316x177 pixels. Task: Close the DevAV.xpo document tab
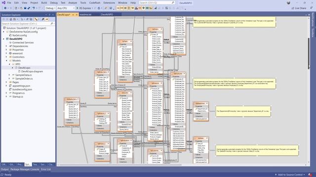pyautogui.click(x=77, y=15)
